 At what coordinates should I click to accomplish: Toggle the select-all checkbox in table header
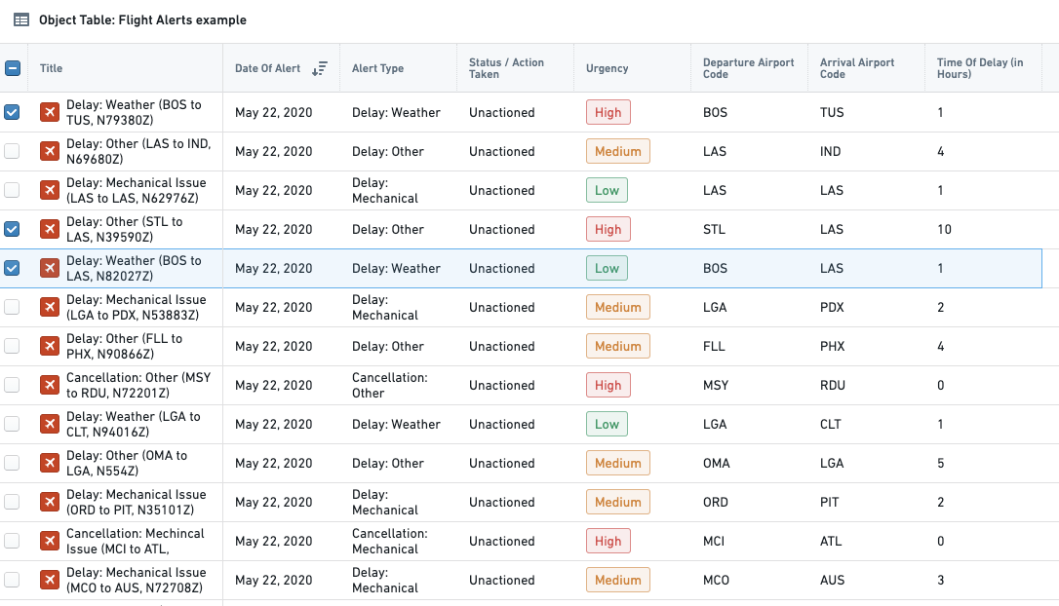point(12,68)
